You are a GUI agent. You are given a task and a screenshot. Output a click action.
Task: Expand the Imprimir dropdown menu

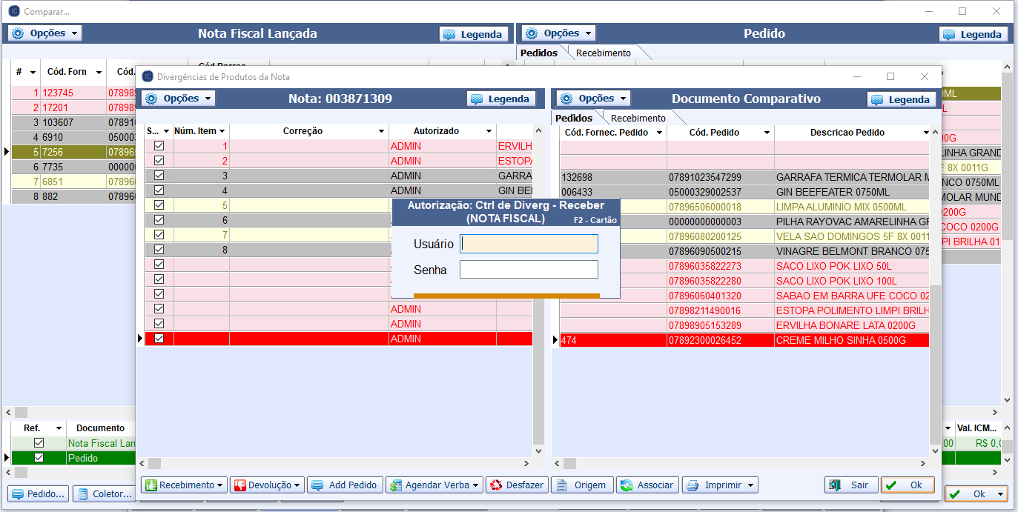click(720, 485)
